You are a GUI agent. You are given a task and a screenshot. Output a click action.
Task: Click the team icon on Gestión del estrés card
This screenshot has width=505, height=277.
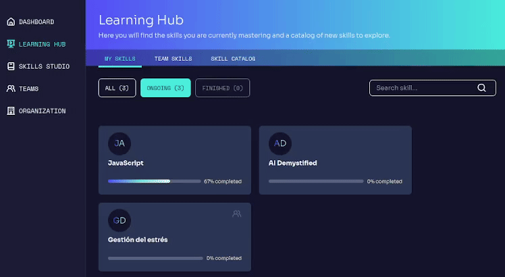[x=236, y=213]
